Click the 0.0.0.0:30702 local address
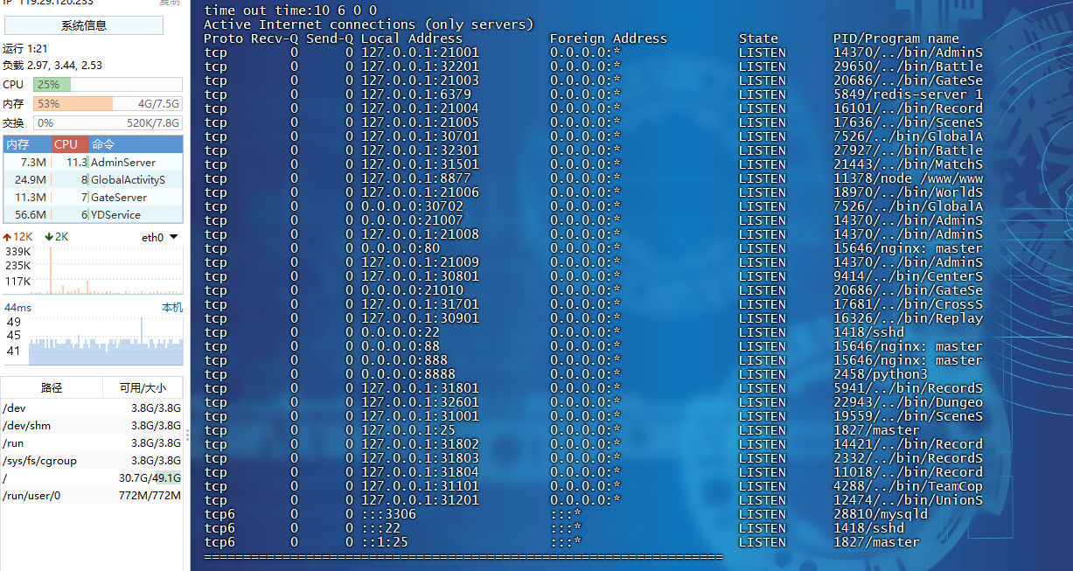 coord(412,206)
